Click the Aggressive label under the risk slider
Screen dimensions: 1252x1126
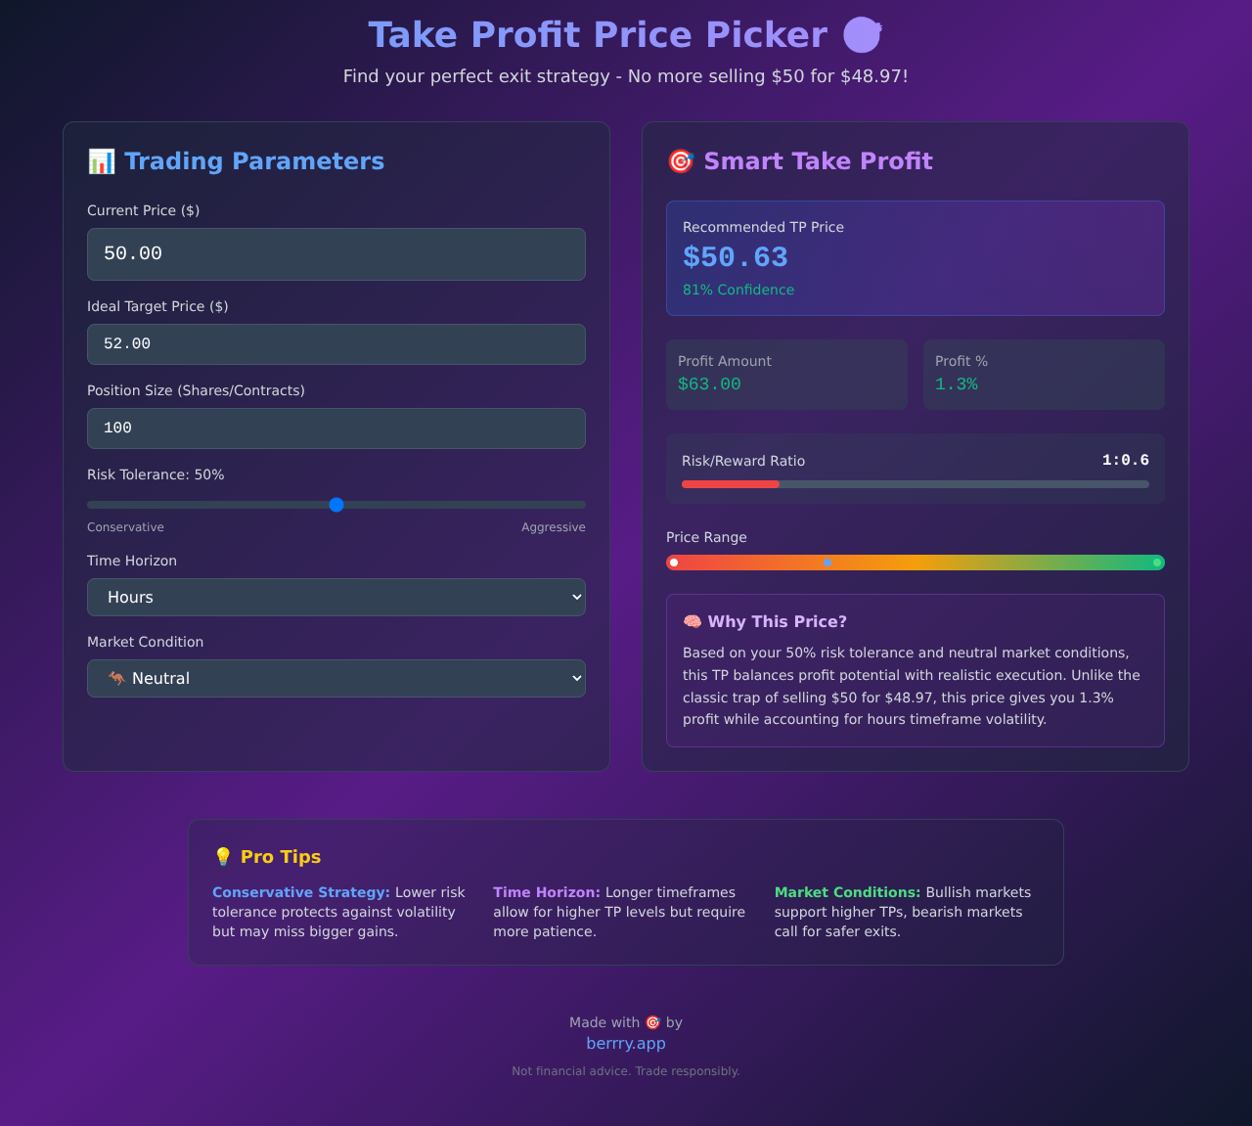tap(553, 526)
